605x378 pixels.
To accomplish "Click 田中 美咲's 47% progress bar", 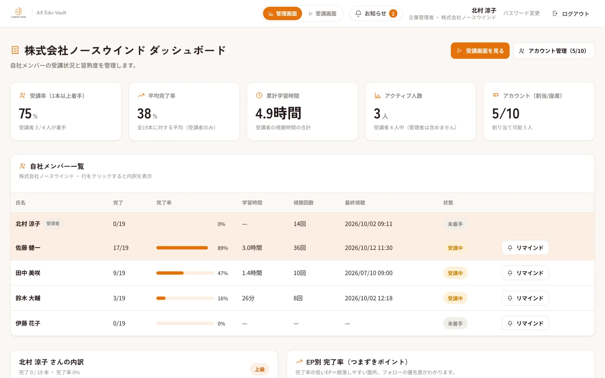I will click(x=185, y=273).
